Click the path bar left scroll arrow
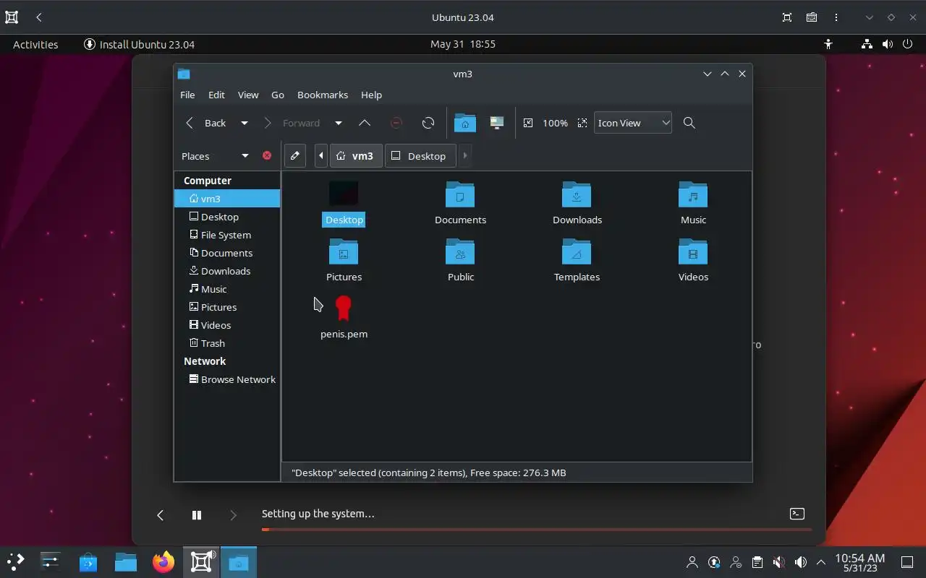This screenshot has height=578, width=926. click(321, 155)
